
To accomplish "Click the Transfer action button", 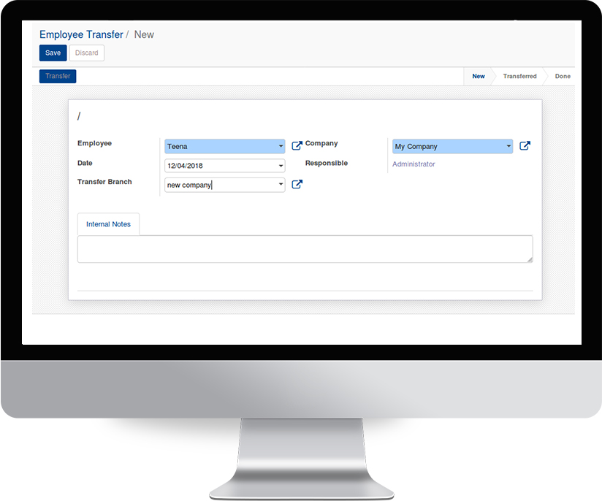I will (58, 76).
